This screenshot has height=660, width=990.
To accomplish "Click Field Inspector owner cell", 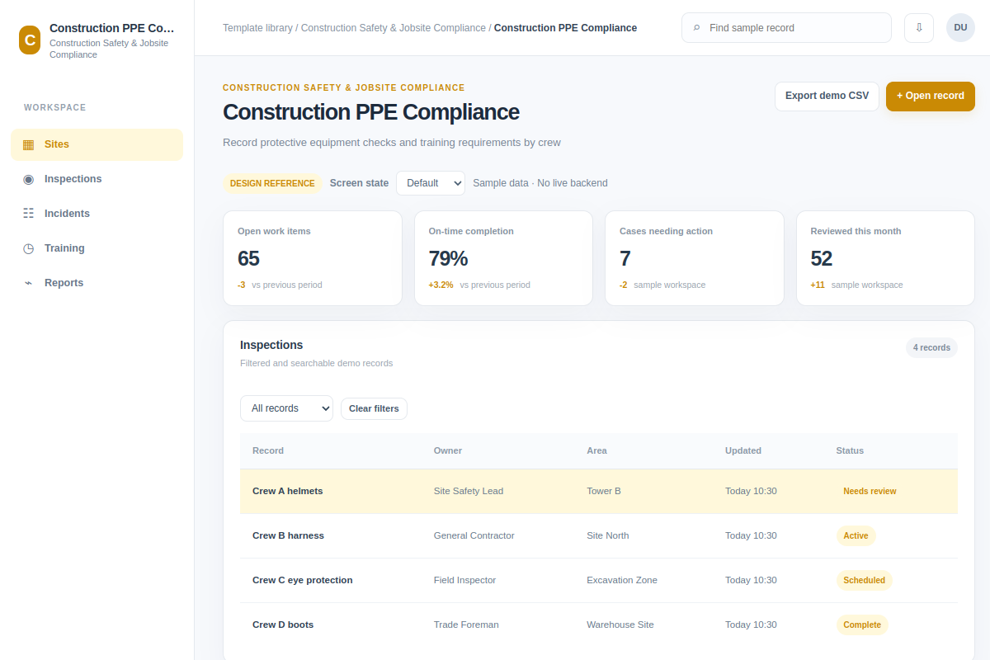I will click(465, 580).
